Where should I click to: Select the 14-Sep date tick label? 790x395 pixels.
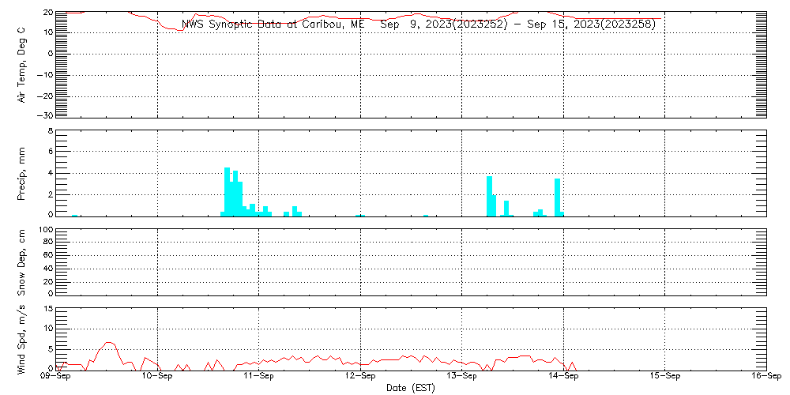[563, 378]
